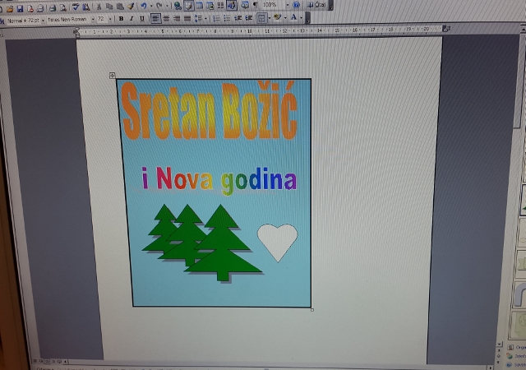Screen dimensions: 526x370
Task: Toggle Underline formatting
Action: 142,18
